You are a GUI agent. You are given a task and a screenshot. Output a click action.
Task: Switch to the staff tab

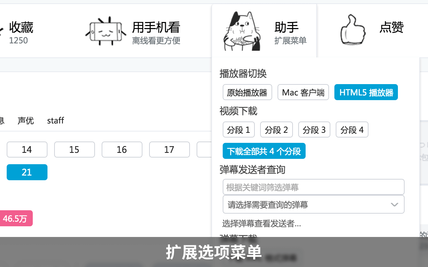click(x=56, y=120)
